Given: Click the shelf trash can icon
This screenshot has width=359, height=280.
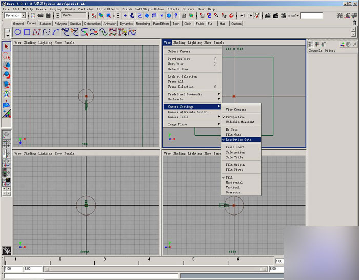Looking at the screenshot, I should coord(354,23).
